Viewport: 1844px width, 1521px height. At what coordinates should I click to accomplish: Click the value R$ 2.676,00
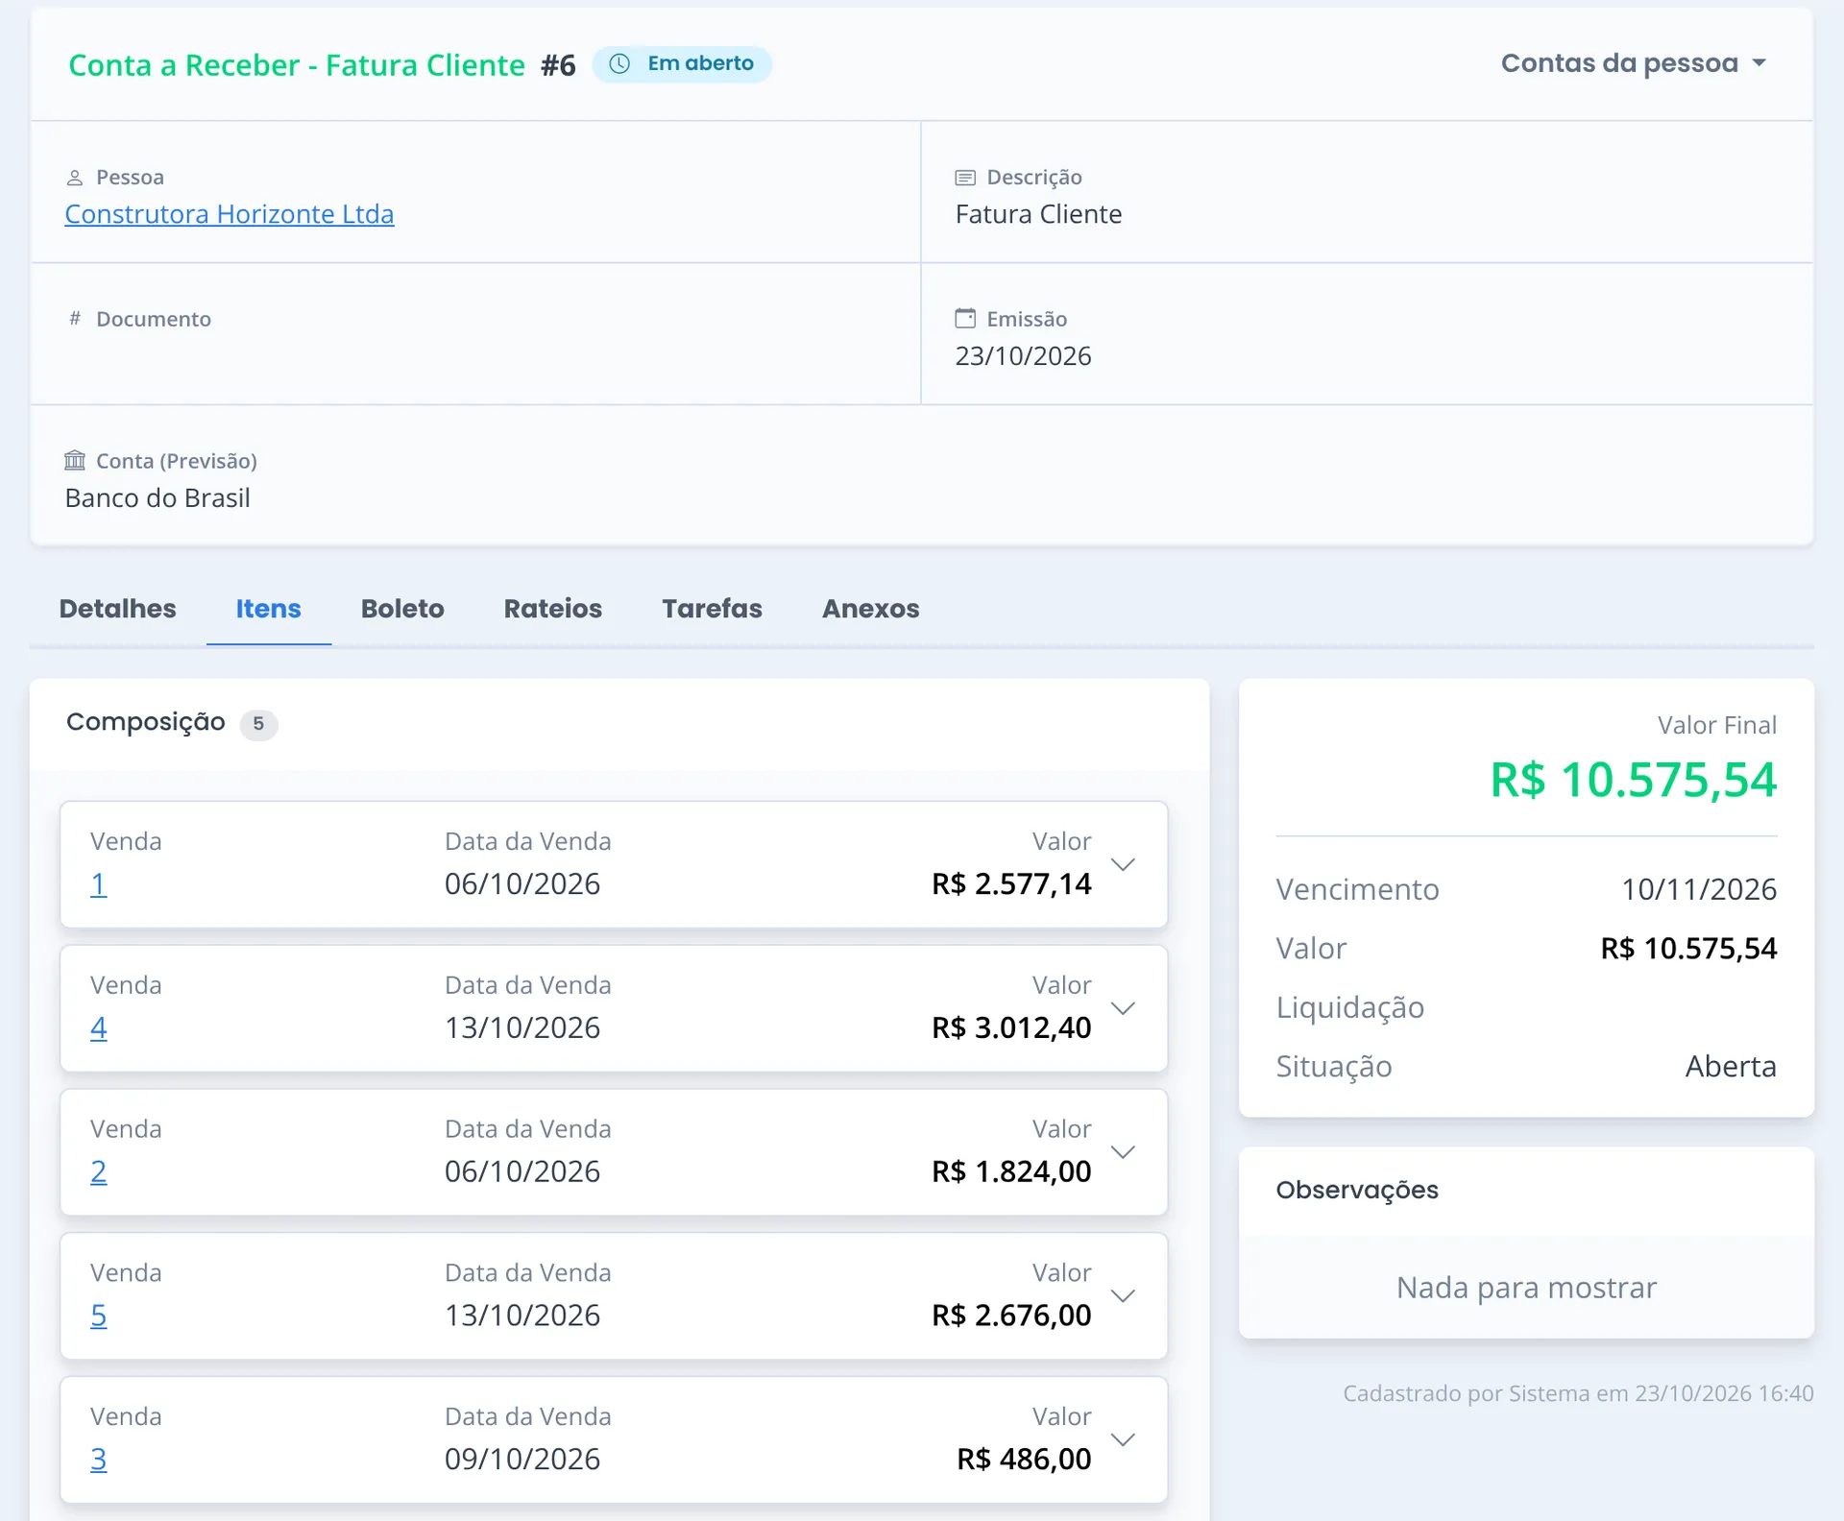click(x=1011, y=1316)
